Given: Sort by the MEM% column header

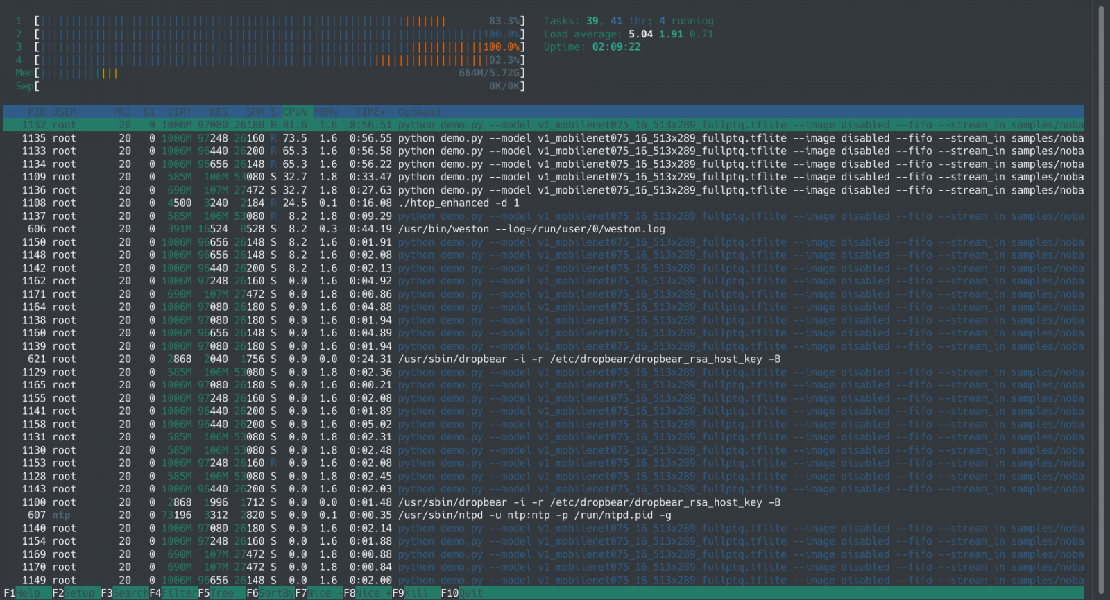Looking at the screenshot, I should click(325, 112).
